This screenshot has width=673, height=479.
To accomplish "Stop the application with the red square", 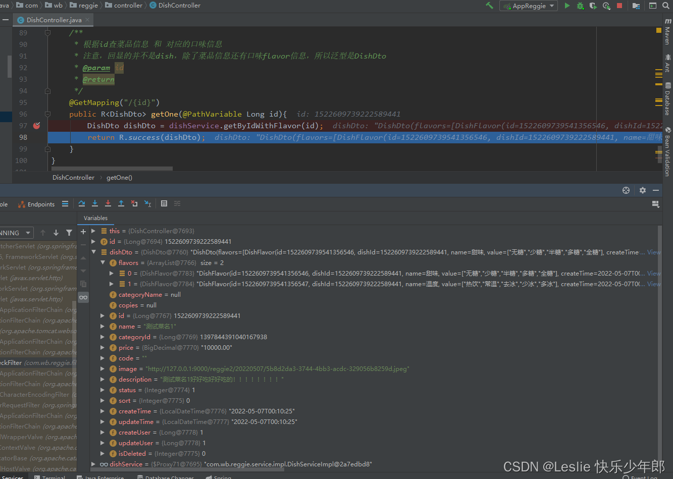I will pos(619,6).
